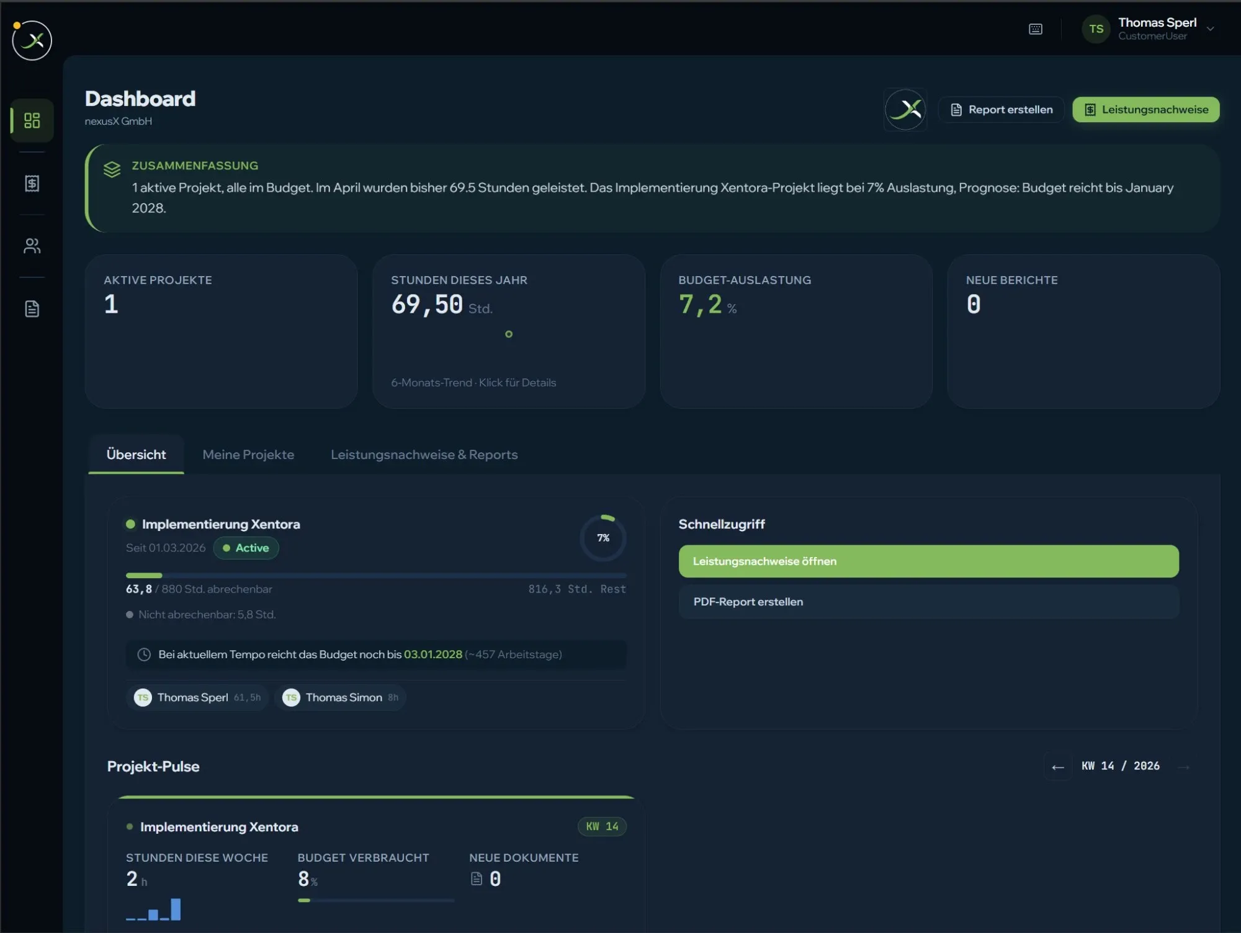Switch to the Meine Projekte tab
Screen dimensions: 1241x933
coord(248,455)
